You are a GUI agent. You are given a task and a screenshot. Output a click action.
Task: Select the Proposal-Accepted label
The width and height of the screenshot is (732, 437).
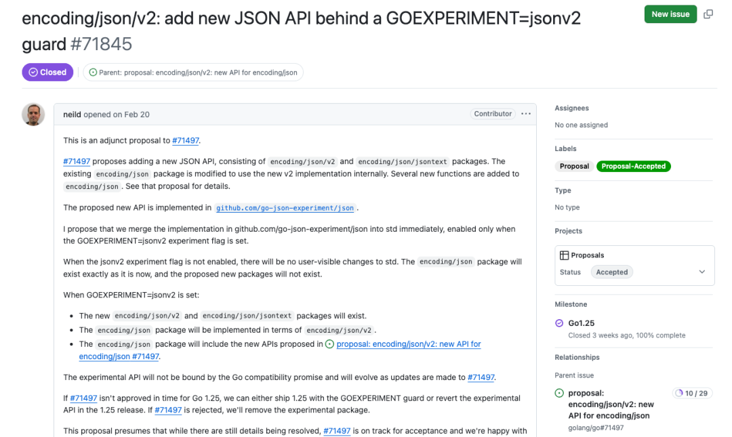(x=634, y=166)
